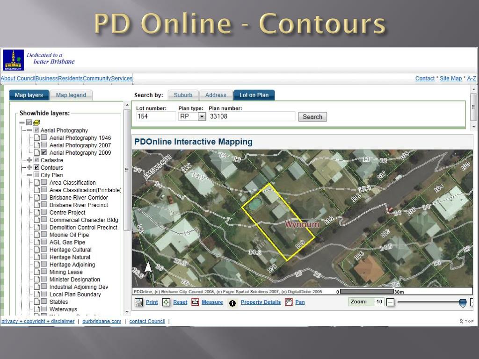Enable the City Plan checkbox
The height and width of the screenshot is (359, 479).
(x=36, y=175)
